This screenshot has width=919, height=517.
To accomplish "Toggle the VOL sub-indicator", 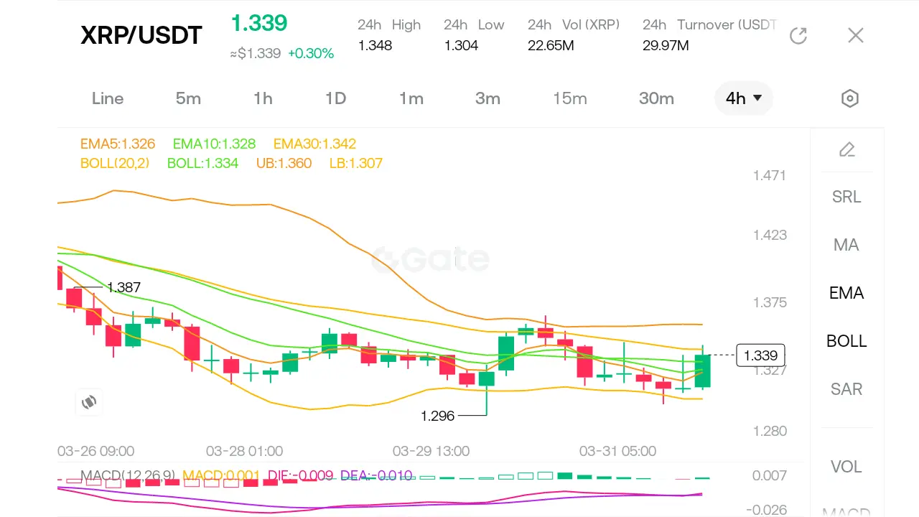I will (x=846, y=467).
